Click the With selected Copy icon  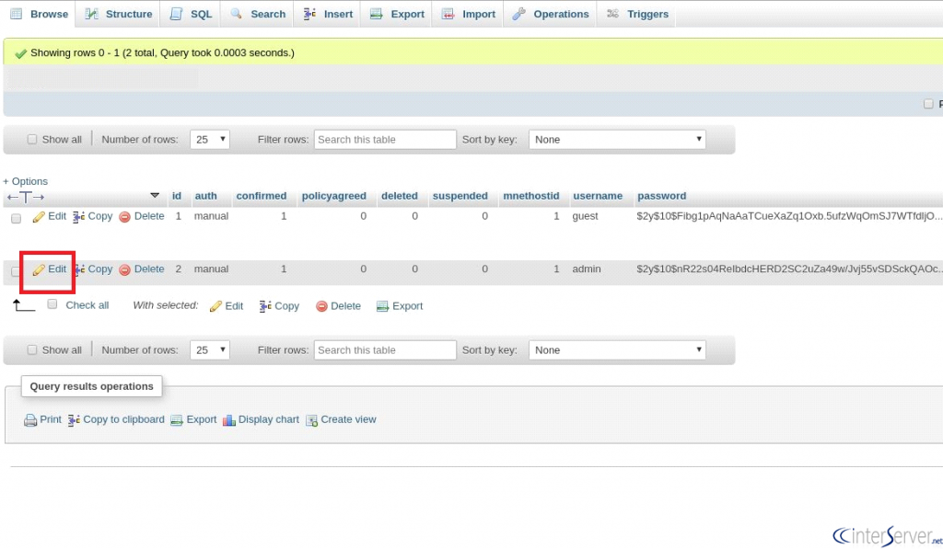point(265,306)
